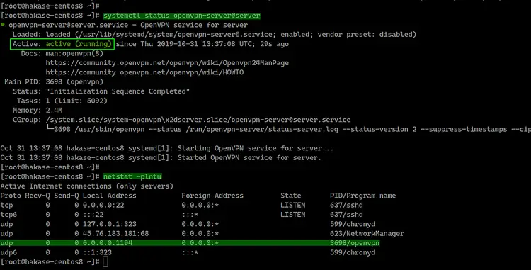Click 'Main PID: 3698 (openvpn)' line
The width and height of the screenshot is (531, 270).
coord(54,82)
